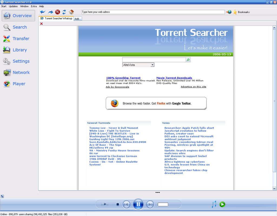277x216 pixels.
Task: Open the Movie Torrent Downloads link
Action: click(174, 78)
